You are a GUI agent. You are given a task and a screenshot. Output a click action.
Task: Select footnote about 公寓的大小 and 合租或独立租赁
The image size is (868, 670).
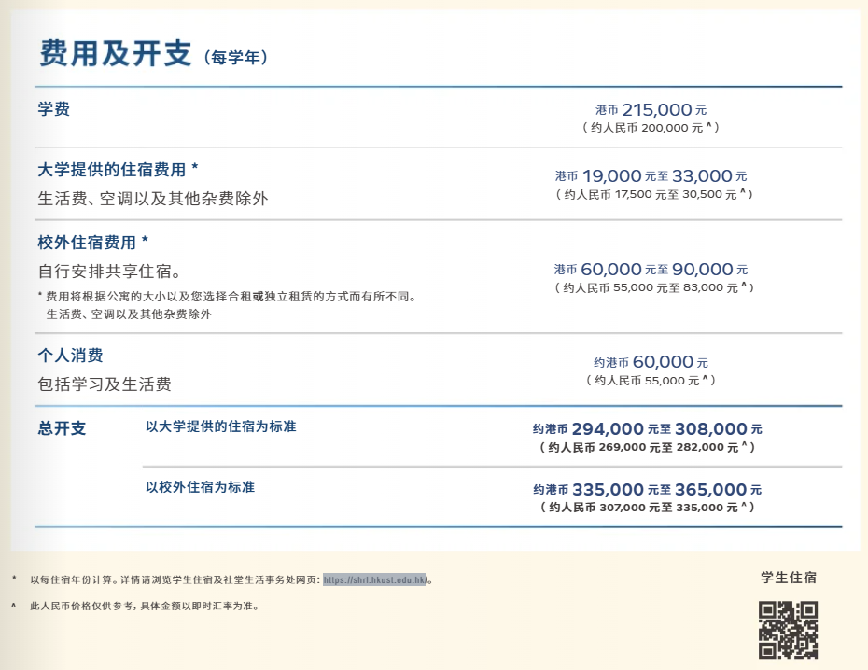(x=228, y=297)
